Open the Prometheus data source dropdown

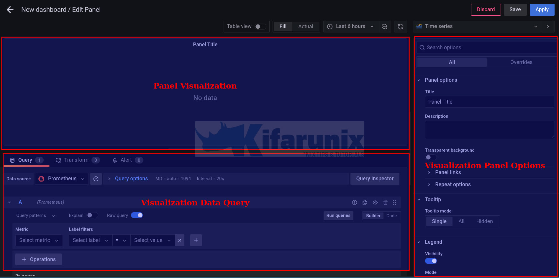click(62, 179)
